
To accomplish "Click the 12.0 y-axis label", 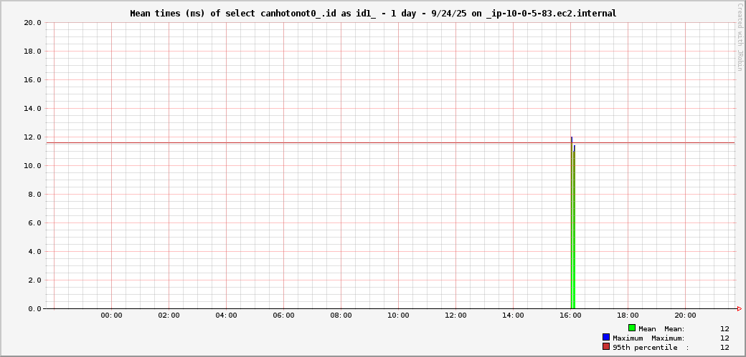I will coord(32,137).
